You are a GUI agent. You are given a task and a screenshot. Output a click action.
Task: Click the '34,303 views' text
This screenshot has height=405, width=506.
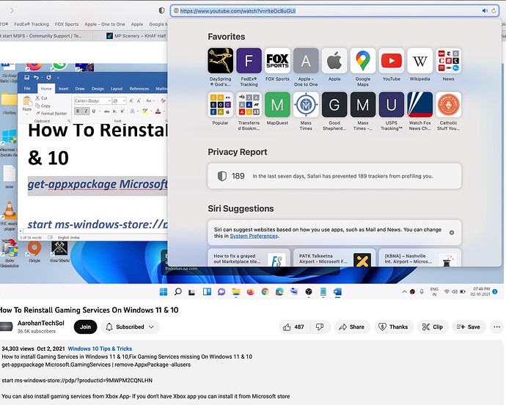[x=18, y=349]
